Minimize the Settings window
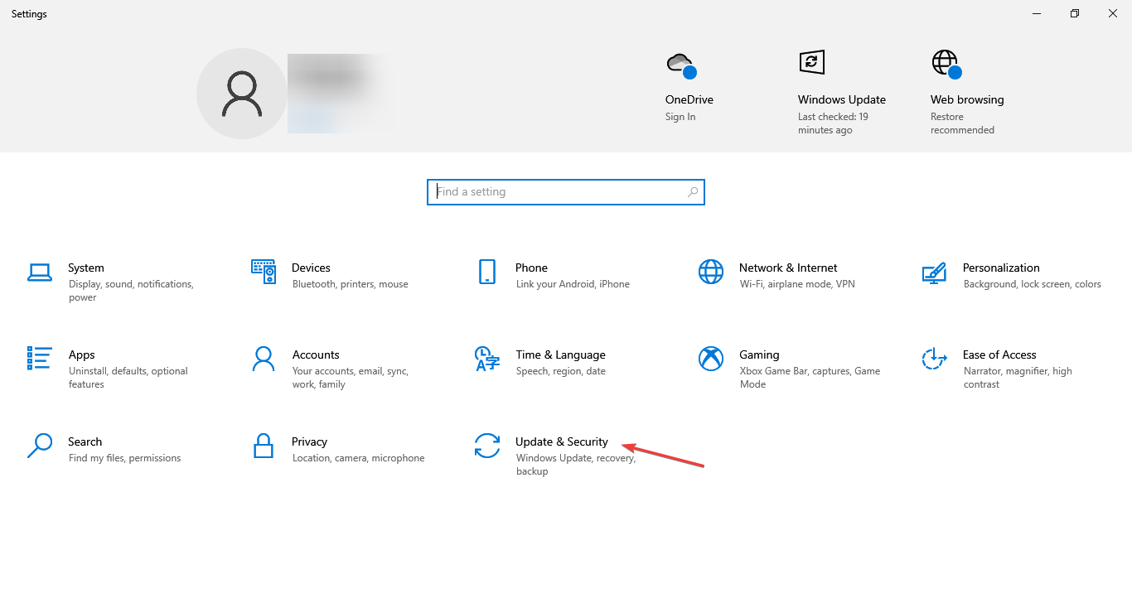This screenshot has height=603, width=1132. (x=1037, y=13)
